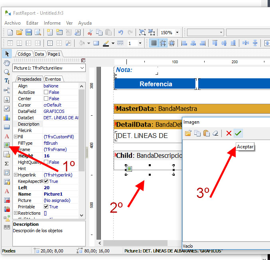Screen dimensions: 270x260
Task: Open the frame color dropdown arrow
Action: [x=113, y=43]
